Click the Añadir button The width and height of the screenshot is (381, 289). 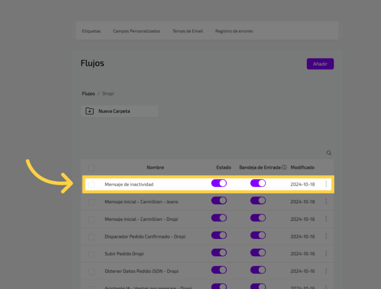click(320, 64)
